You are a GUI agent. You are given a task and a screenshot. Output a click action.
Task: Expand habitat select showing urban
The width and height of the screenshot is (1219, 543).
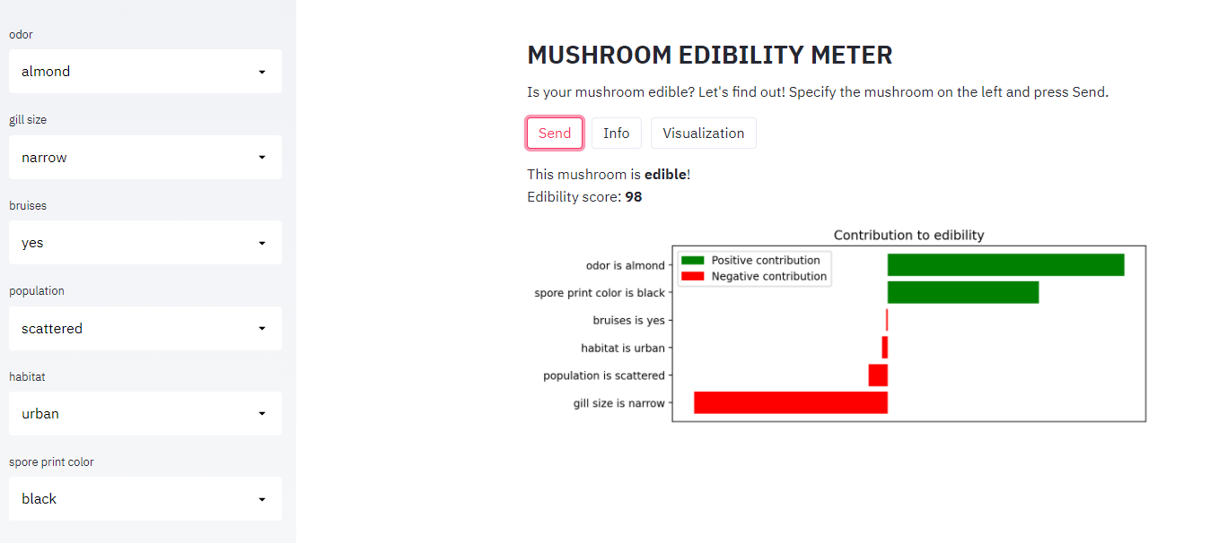(x=145, y=414)
